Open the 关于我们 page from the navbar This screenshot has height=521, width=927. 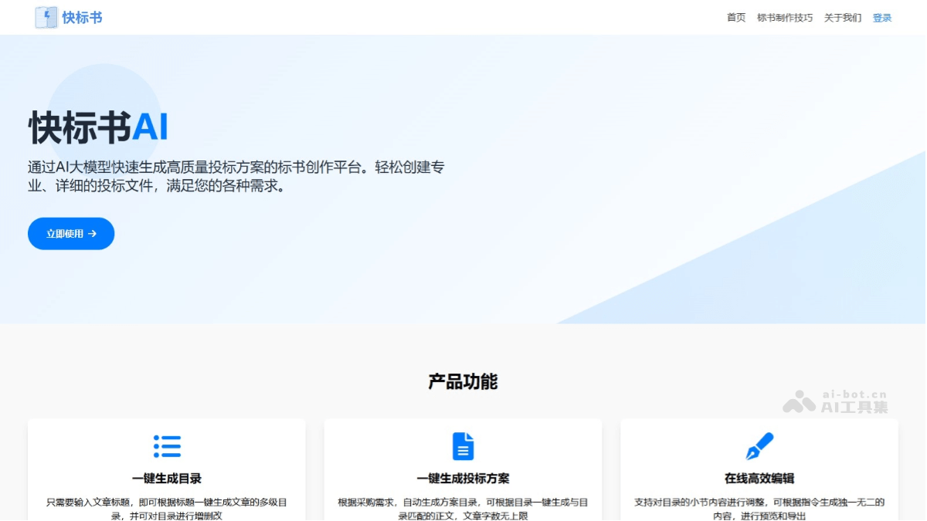click(x=842, y=17)
